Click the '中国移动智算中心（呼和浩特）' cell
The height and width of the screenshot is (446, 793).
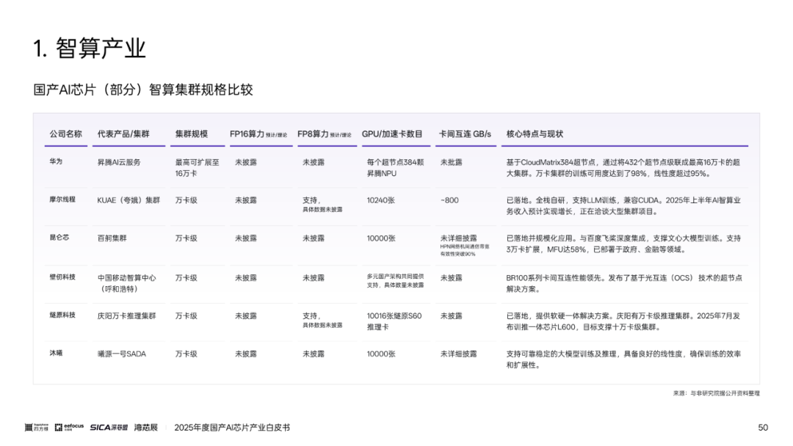point(126,283)
